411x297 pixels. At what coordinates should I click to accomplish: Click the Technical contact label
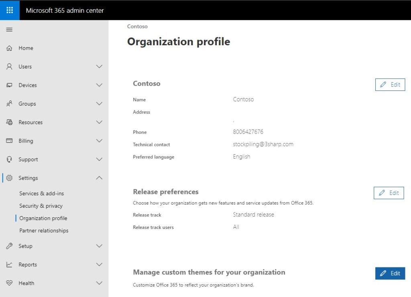[x=151, y=144]
